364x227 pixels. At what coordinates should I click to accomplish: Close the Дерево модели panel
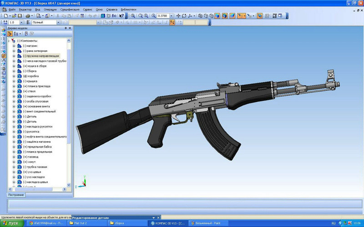(70, 28)
